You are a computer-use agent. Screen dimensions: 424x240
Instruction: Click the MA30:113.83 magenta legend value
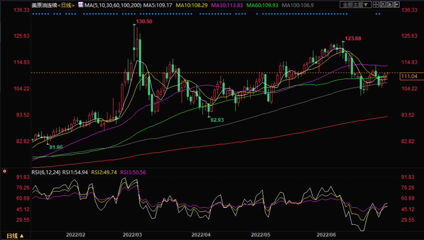point(227,5)
